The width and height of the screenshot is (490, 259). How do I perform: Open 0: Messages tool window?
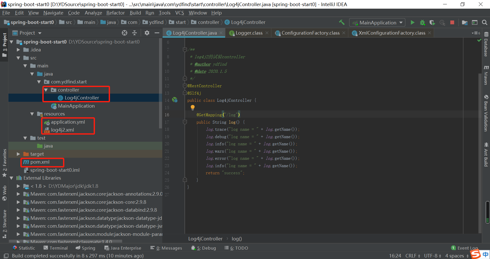(166, 248)
